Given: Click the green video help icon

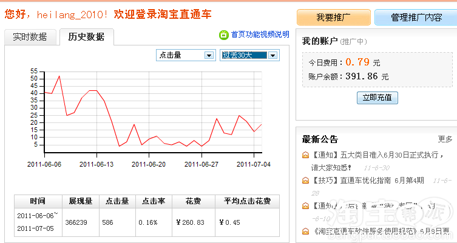Looking at the screenshot, I should pyautogui.click(x=223, y=35).
